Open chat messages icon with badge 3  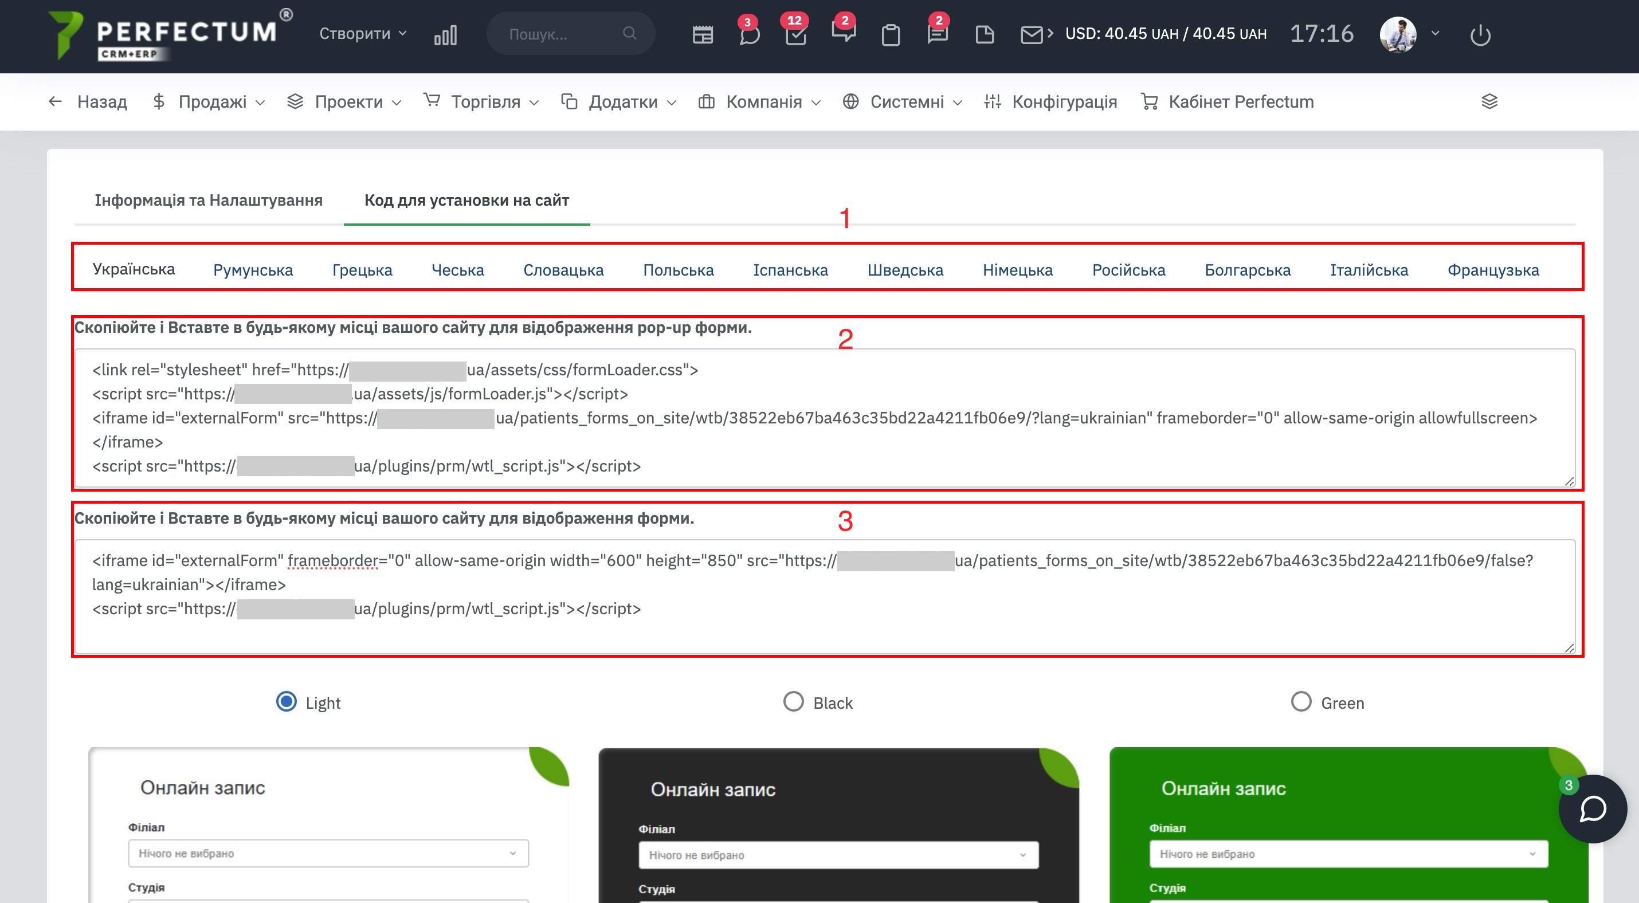click(749, 33)
